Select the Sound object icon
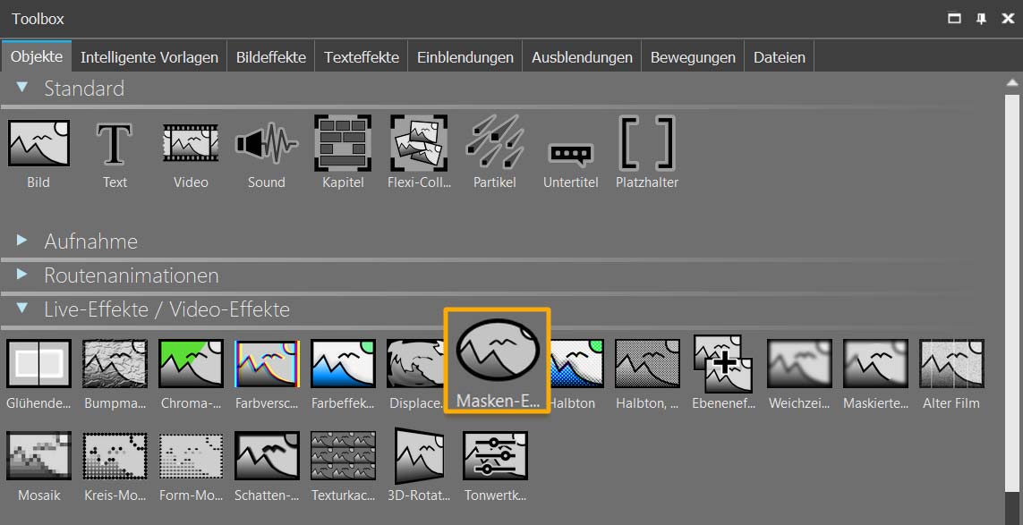This screenshot has width=1023, height=525. click(266, 144)
